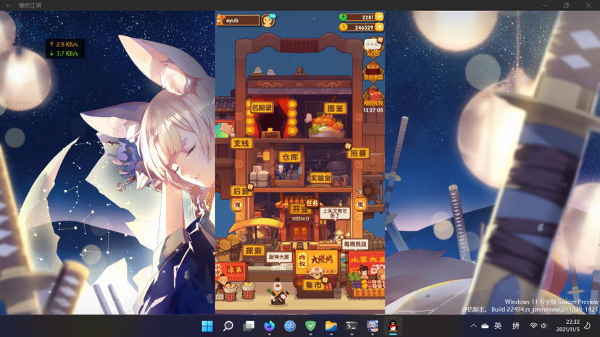600x337 pixels.
Task: Open the 仓库 warehouse sign
Action: 290,157
